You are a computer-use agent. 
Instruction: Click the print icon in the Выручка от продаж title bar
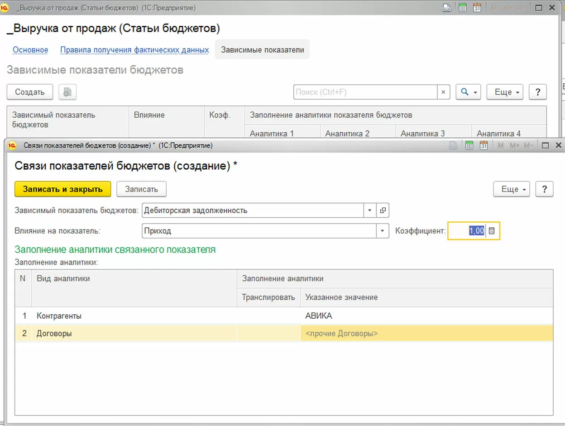tap(447, 8)
